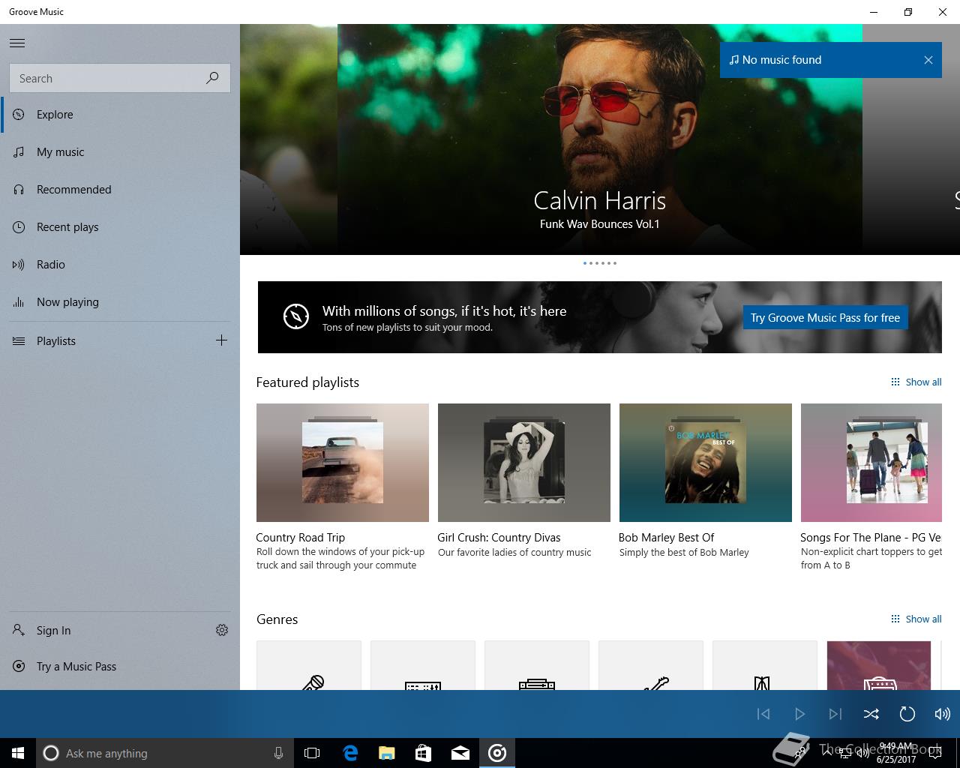Viewport: 960px width, 768px height.
Task: Show all Featured playlists
Action: point(916,382)
